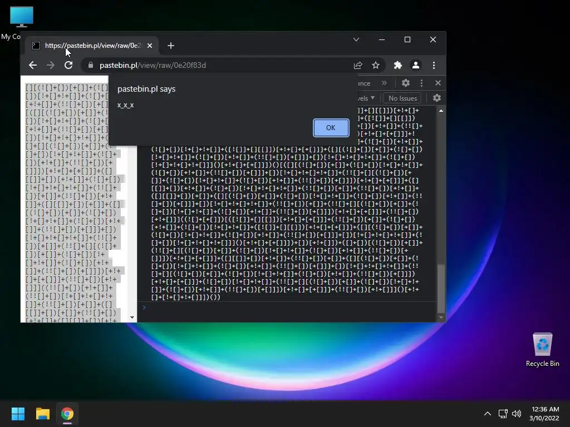The height and width of the screenshot is (427, 570).
Task: Click the network tray icon
Action: pos(503,414)
